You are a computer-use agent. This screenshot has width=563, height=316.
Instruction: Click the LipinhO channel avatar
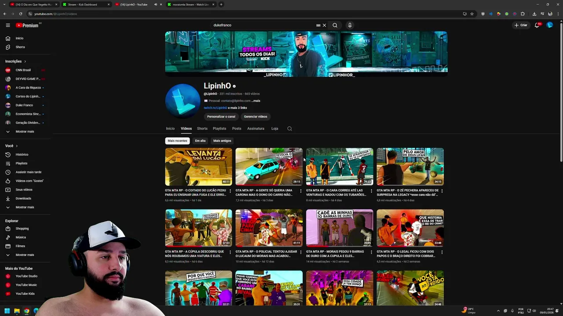tap(183, 101)
